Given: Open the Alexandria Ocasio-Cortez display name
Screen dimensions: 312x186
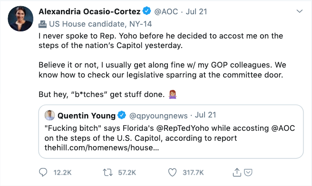Looking at the screenshot, I should coord(89,11).
